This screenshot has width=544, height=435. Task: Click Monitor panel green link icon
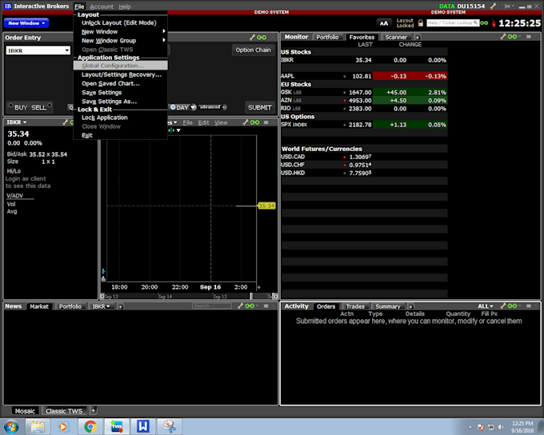513,37
